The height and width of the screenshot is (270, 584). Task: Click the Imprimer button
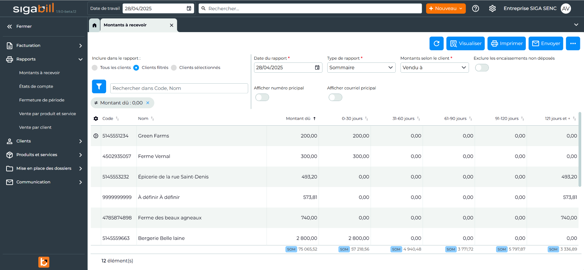point(507,43)
